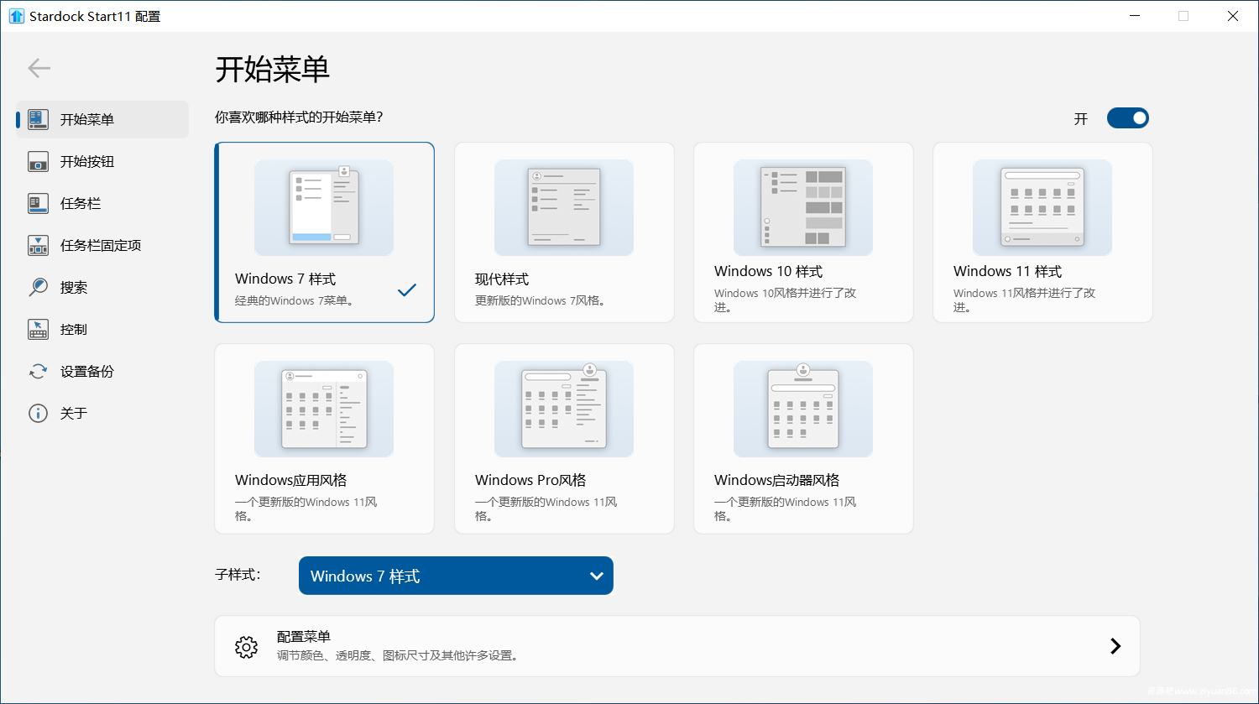Click the 任务栏 sidebar icon
The image size is (1259, 704).
tap(38, 203)
